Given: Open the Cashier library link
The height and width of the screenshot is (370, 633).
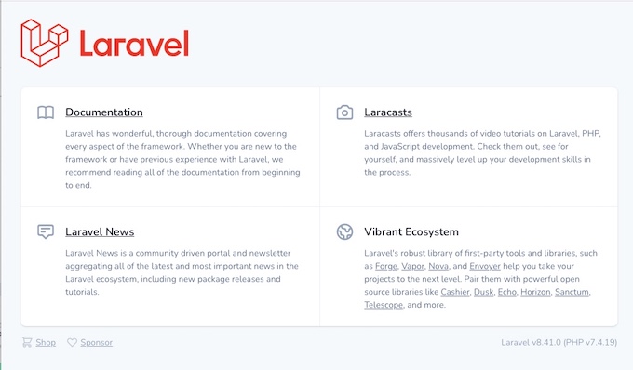Looking at the screenshot, I should 455,292.
